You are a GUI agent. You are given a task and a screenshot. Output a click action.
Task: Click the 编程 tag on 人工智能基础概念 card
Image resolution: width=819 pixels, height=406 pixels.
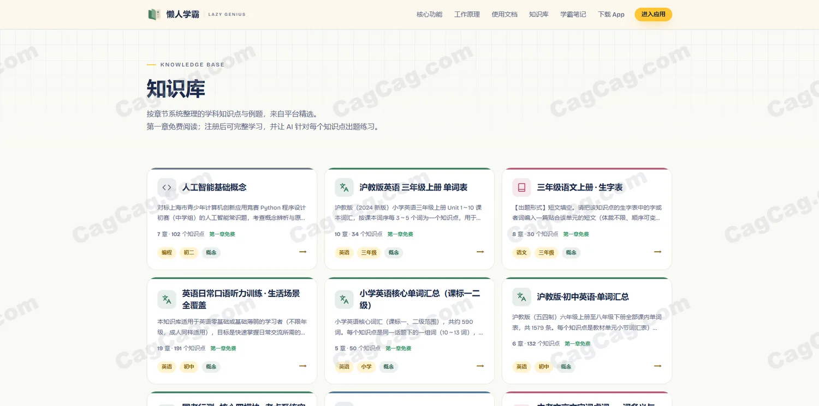167,252
